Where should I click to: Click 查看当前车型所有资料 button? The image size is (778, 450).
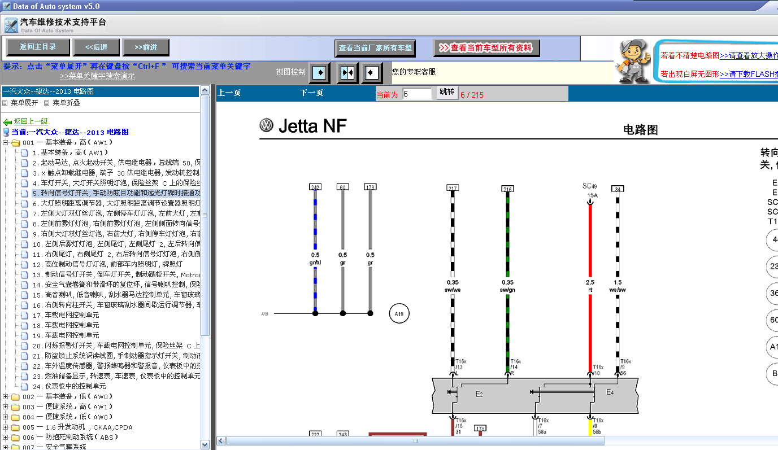tap(486, 48)
